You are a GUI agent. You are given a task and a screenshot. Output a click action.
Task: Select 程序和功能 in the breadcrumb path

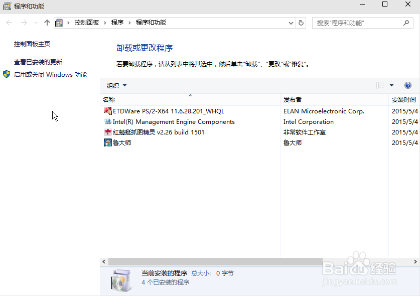click(x=151, y=23)
